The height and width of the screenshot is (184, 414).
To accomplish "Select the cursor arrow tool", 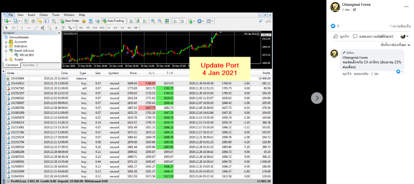I will [7, 28].
